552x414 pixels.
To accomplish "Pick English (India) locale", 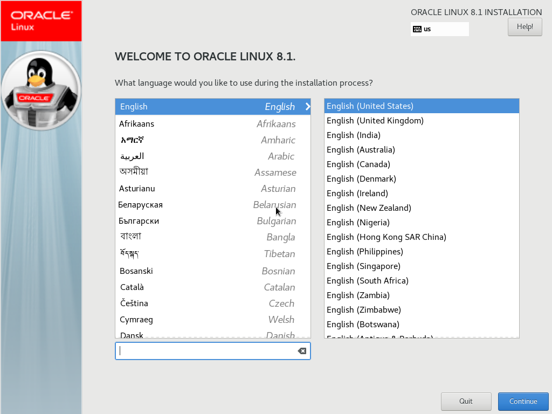I will (422, 135).
